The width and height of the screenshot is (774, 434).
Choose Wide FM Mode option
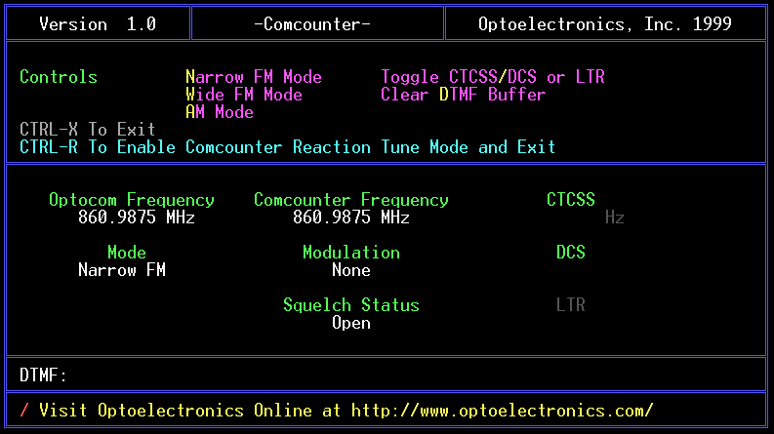point(243,95)
